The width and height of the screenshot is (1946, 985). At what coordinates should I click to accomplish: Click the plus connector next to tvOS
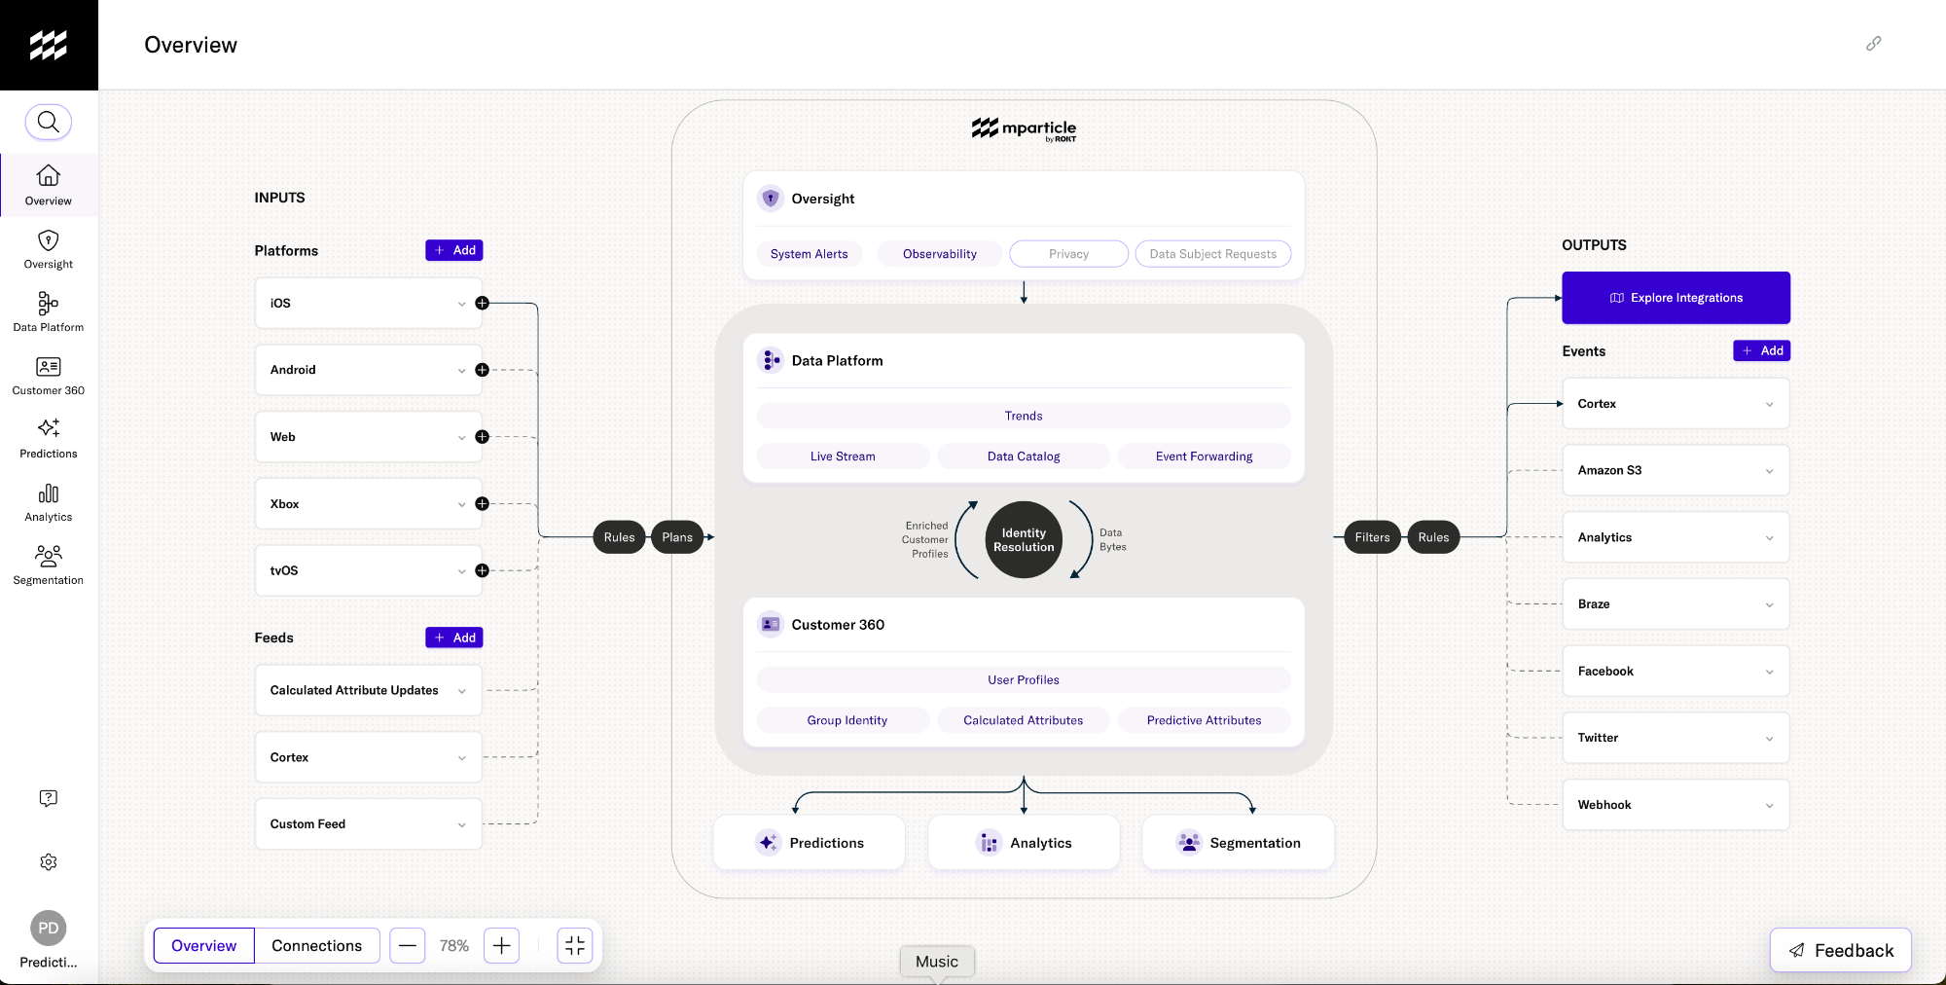coord(482,570)
